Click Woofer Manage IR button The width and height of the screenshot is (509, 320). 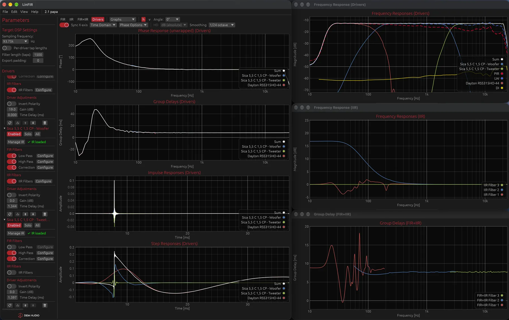[x=16, y=142]
